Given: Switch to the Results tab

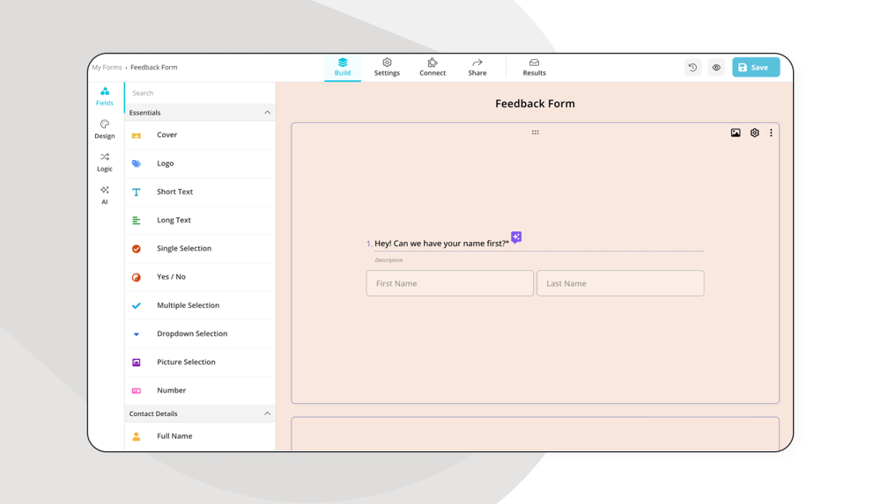Looking at the screenshot, I should 534,68.
